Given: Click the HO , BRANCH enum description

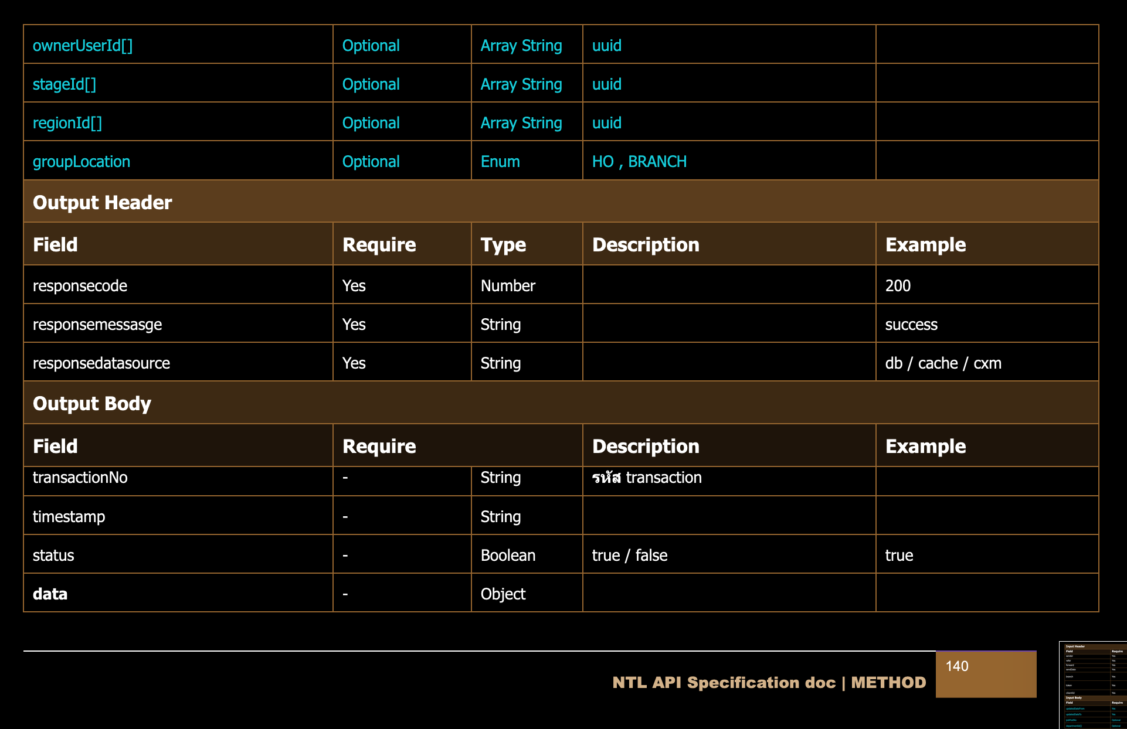Looking at the screenshot, I should tap(639, 162).
